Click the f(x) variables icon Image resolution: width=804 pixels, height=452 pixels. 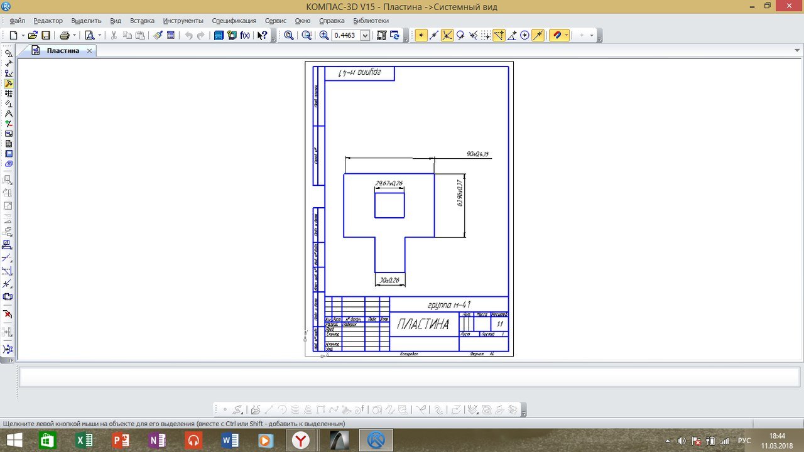[245, 36]
